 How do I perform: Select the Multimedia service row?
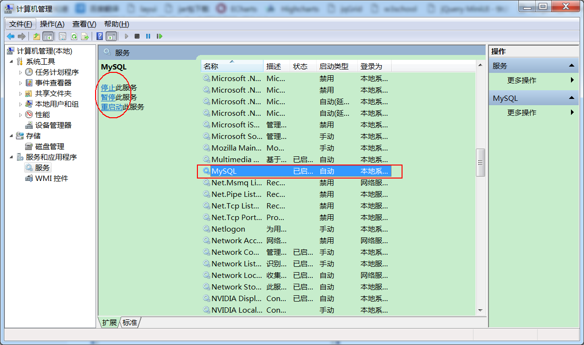[296, 159]
